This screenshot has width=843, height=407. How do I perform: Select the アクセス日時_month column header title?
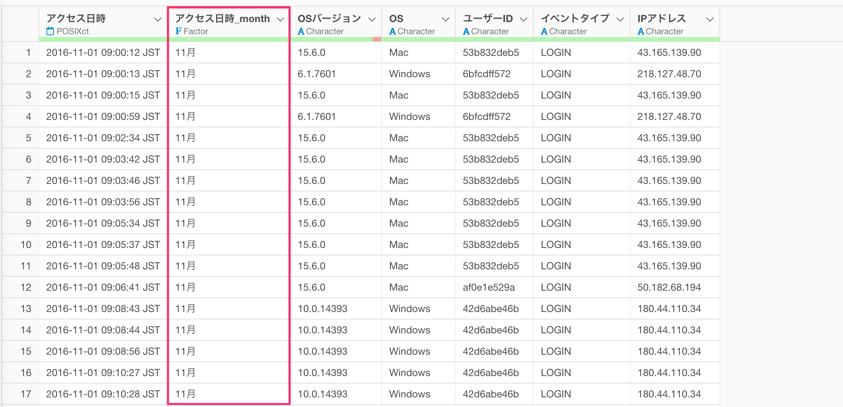coord(222,18)
